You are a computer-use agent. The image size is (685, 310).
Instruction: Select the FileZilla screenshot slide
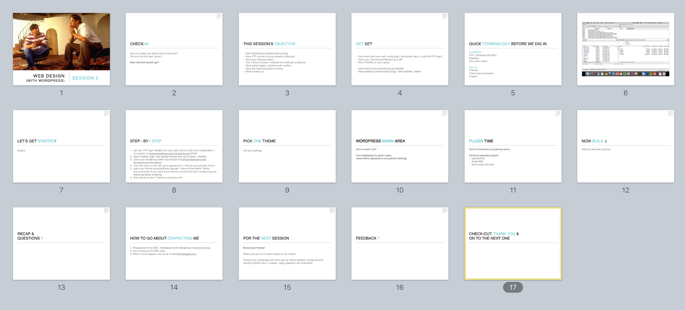coord(625,49)
